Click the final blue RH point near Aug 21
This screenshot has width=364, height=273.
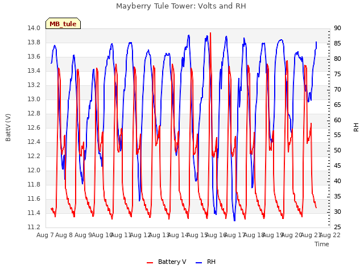(x=316, y=42)
